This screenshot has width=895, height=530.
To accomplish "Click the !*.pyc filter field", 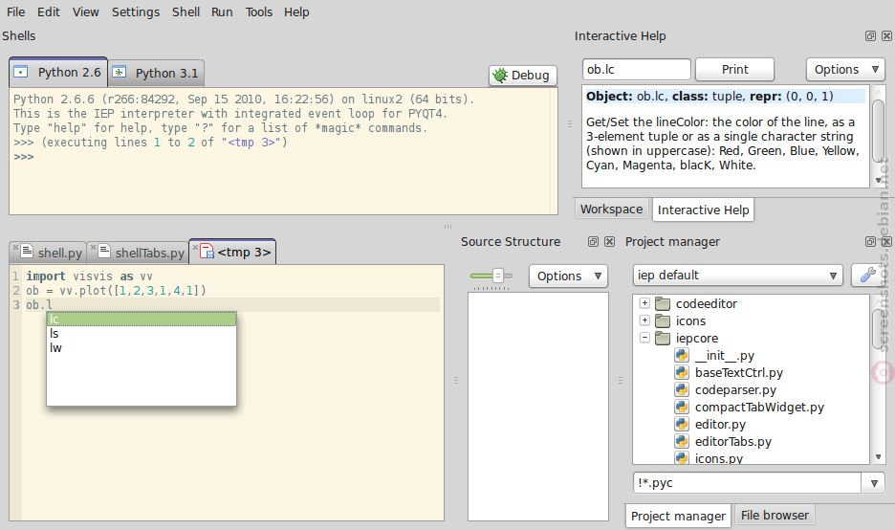I will pos(747,482).
